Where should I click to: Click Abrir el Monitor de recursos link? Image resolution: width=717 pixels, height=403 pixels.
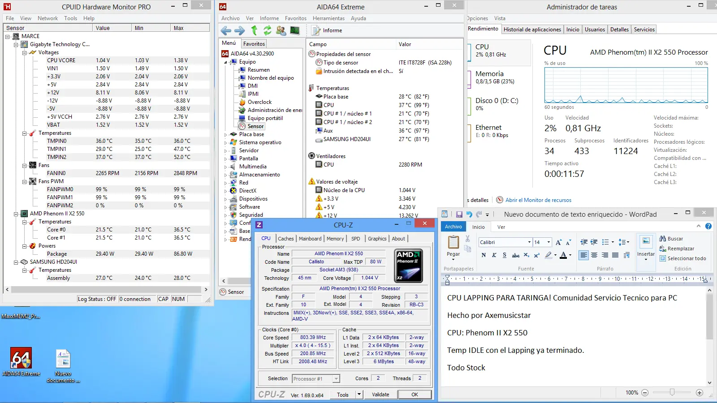[538, 200]
